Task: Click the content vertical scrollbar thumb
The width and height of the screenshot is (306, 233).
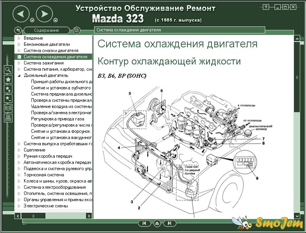Action: (x=297, y=77)
